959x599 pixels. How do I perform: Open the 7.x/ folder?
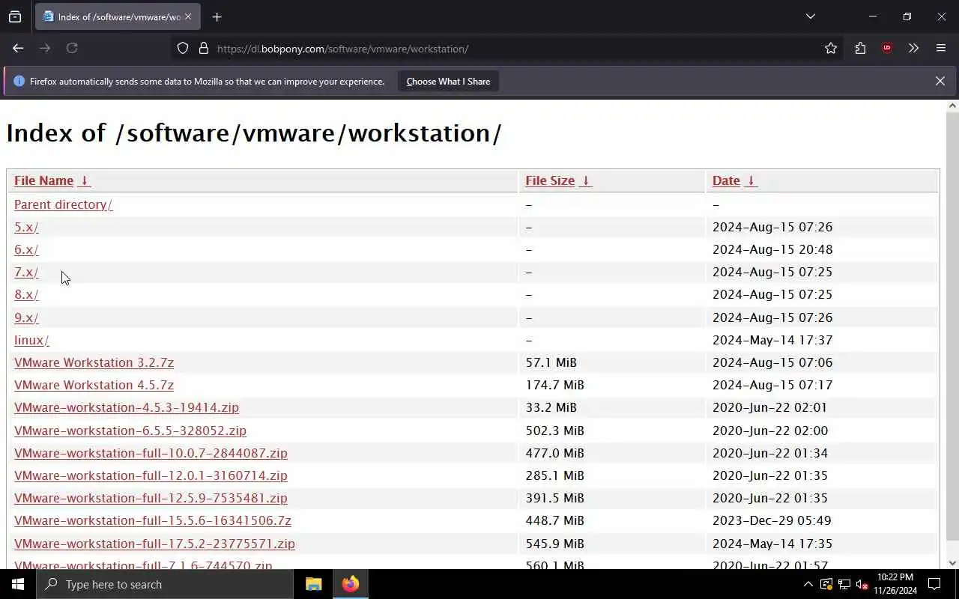click(26, 272)
